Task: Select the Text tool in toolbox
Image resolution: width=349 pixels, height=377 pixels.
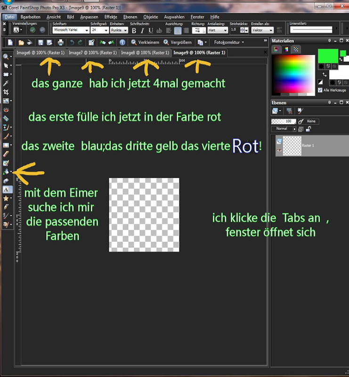Action: tap(6, 189)
